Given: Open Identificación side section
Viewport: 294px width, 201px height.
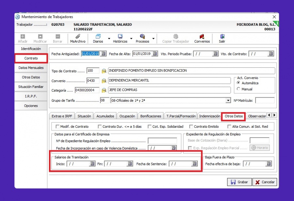Looking at the screenshot, I should [31, 49].
